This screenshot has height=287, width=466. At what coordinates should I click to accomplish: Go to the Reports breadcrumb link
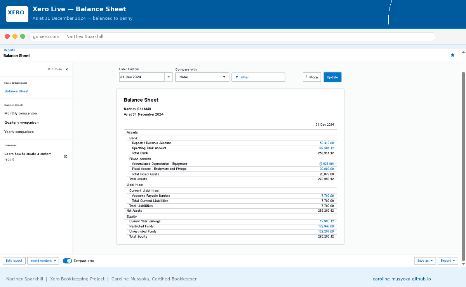point(9,50)
